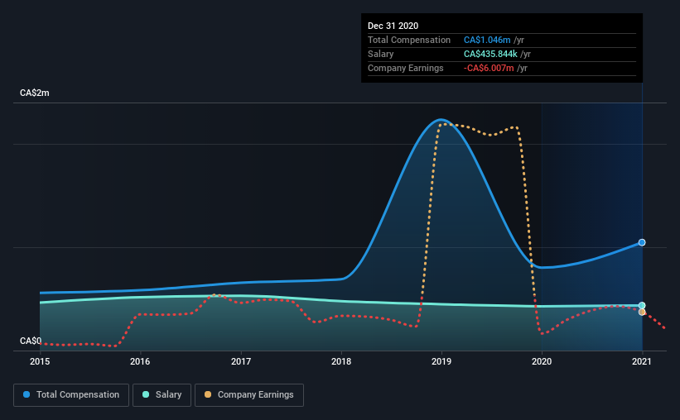
Task: Click the CA$2m y-axis label
Action: coord(35,93)
